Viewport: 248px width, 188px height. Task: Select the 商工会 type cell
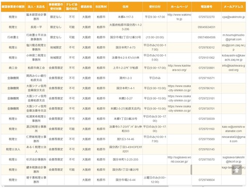pyautogui.click(x=13, y=68)
